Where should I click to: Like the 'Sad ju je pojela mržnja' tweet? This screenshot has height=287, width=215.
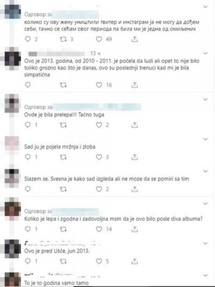99,157
